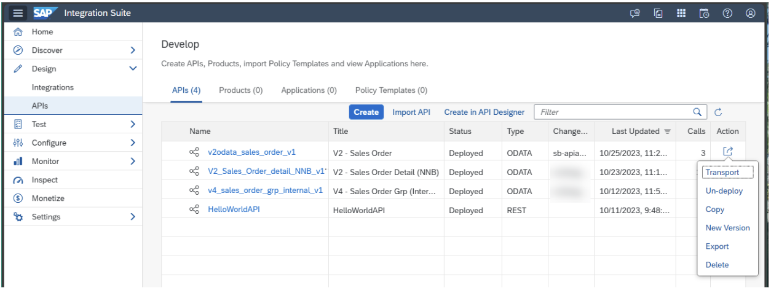This screenshot has height=290, width=771.
Task: Open action icon for v2odata_sales_order_v1
Action: tap(728, 151)
